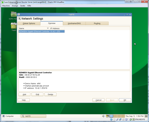The height and width of the screenshot is (122, 149).
Task: Select the first workspace switcher box
Action: point(111,116)
